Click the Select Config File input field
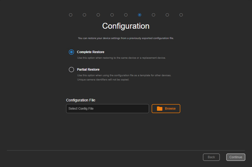252x167 pixels. pyautogui.click(x=108, y=109)
